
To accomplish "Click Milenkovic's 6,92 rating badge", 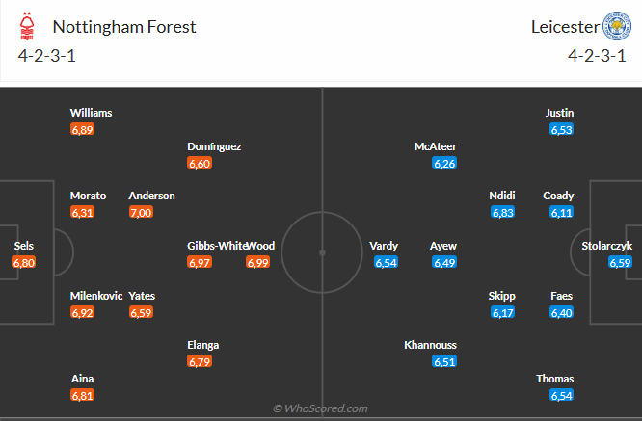I will tap(83, 312).
